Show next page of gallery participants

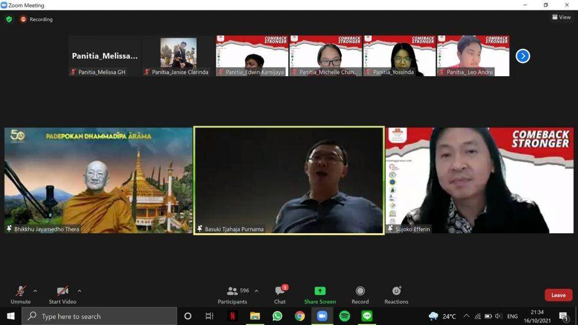pyautogui.click(x=523, y=56)
